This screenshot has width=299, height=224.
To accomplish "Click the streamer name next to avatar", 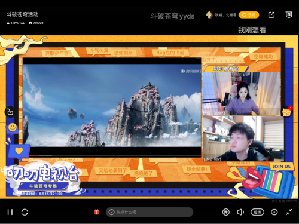I will click(225, 15).
